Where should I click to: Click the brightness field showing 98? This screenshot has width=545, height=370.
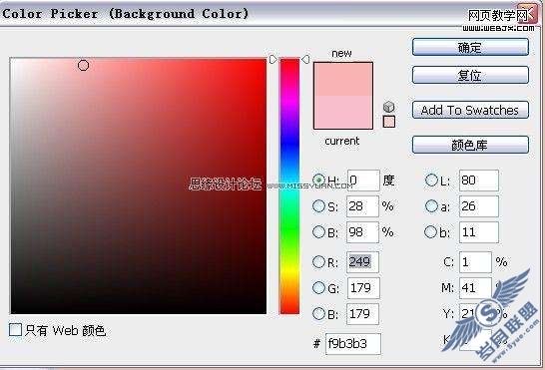click(362, 232)
